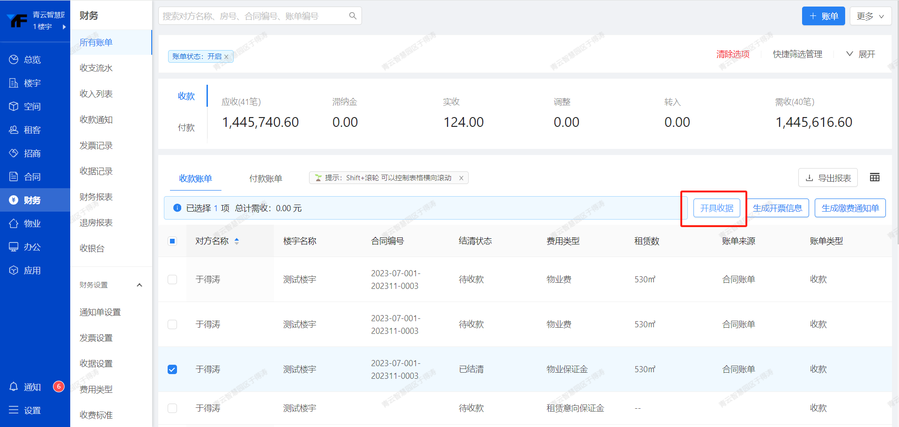
Task: Open the 租客 tenants icon
Action: (14, 130)
